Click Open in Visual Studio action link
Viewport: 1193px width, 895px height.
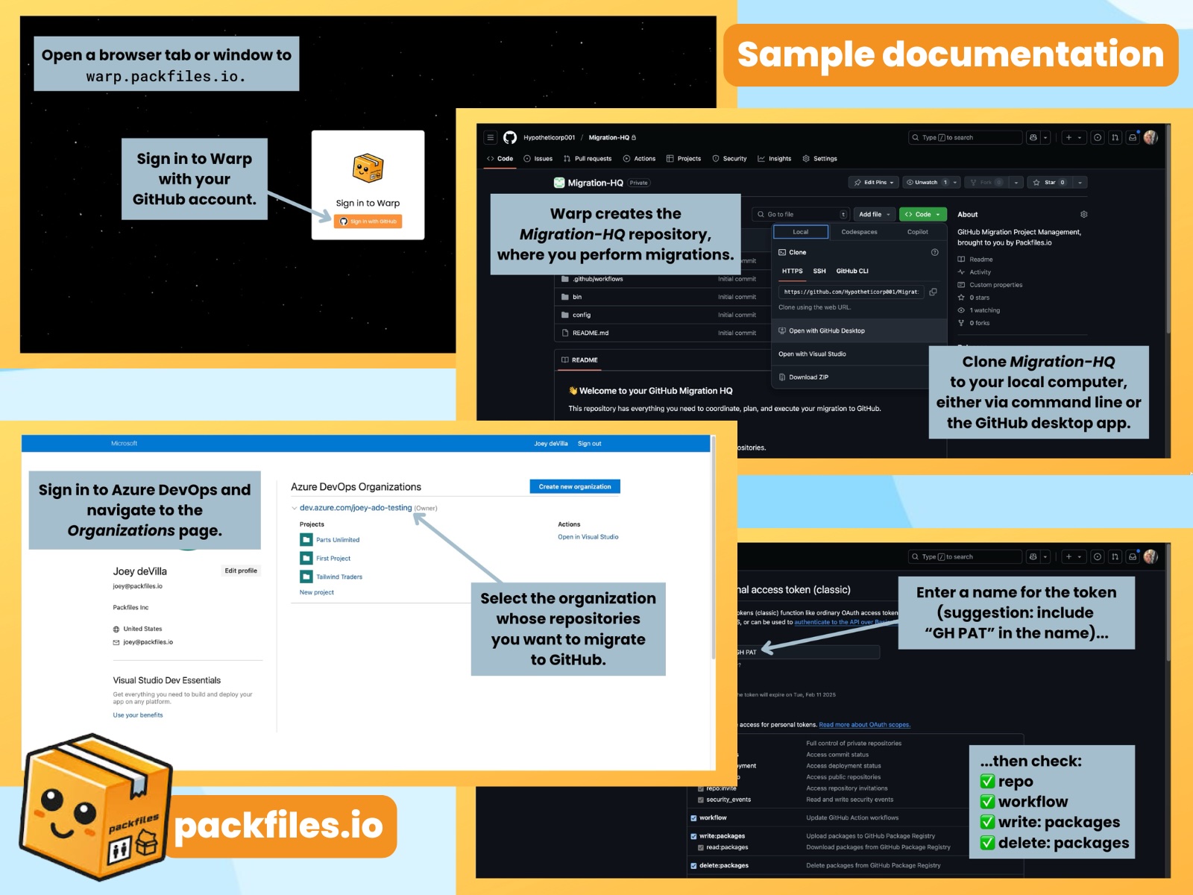pos(588,537)
